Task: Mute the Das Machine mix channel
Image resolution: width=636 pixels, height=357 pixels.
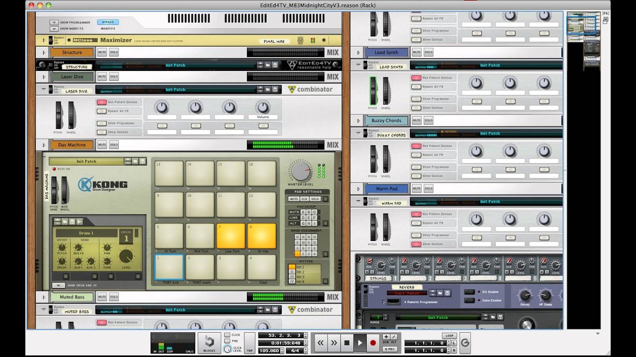Action: click(102, 145)
